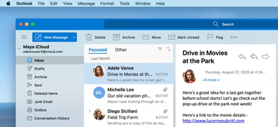Image resolution: width=278 pixels, height=127 pixels.
Task: Click the odemouser3@icloud.com account address
Action: (43, 52)
